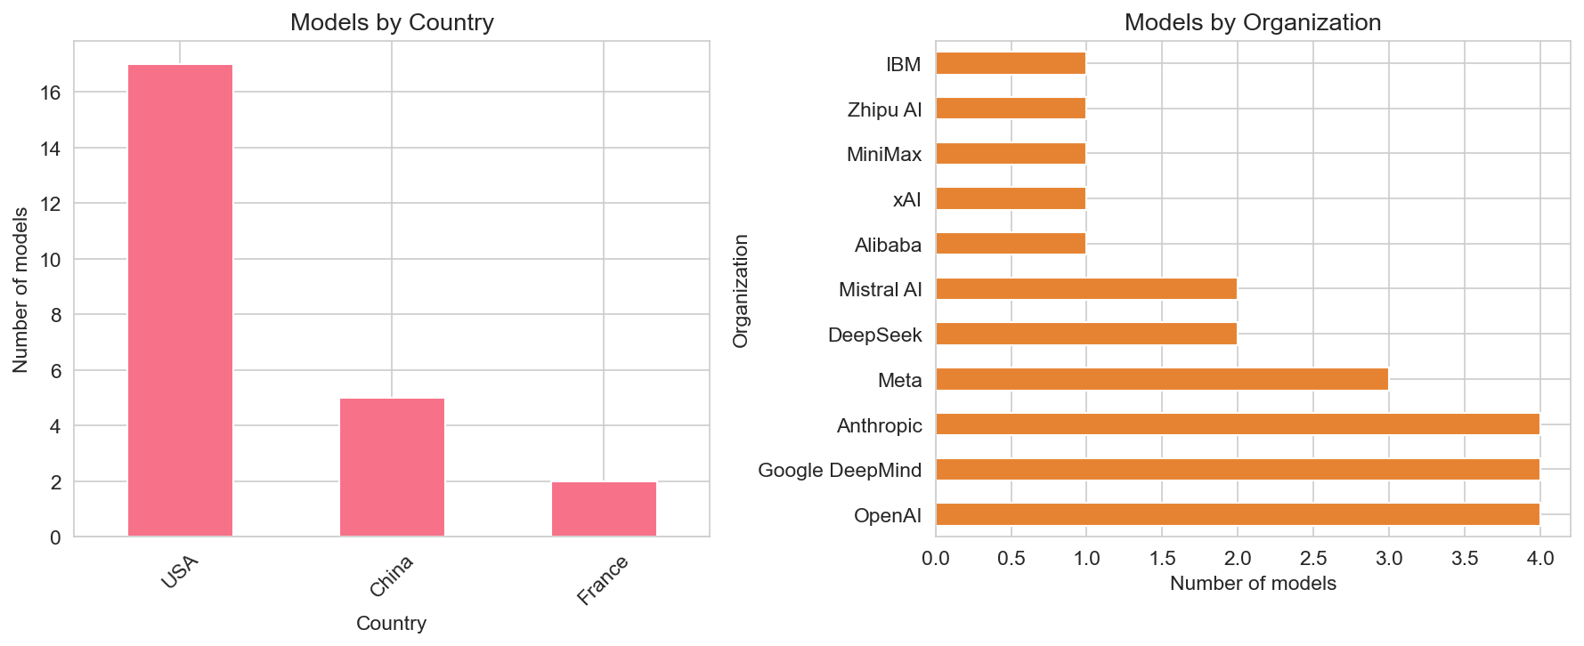1584x646 pixels.
Task: Click the IBM horizontal bar
Action: [1011, 63]
